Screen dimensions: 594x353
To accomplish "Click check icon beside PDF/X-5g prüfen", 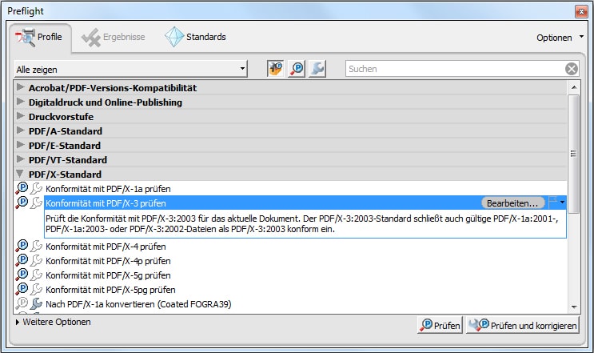I will (22, 275).
